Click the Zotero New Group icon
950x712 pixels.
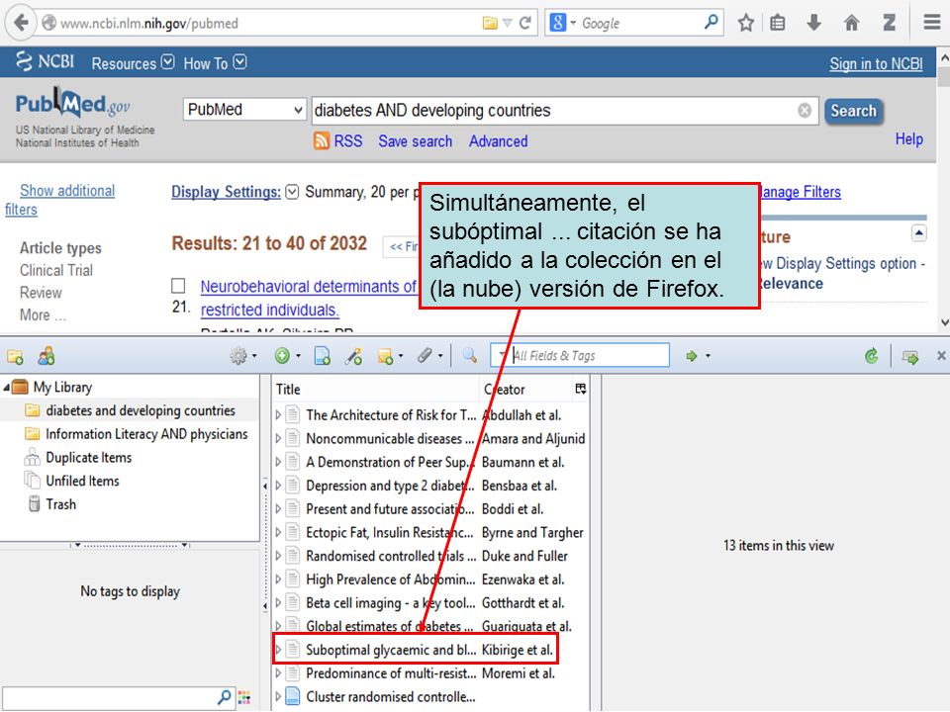(47, 356)
